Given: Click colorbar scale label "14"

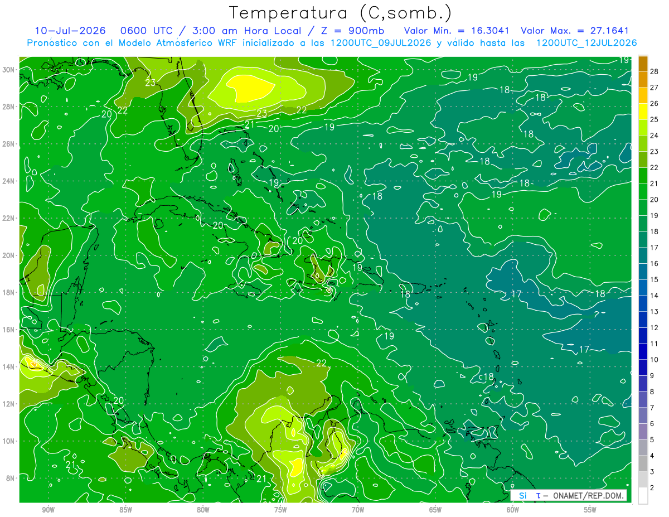Looking at the screenshot, I should point(655,296).
